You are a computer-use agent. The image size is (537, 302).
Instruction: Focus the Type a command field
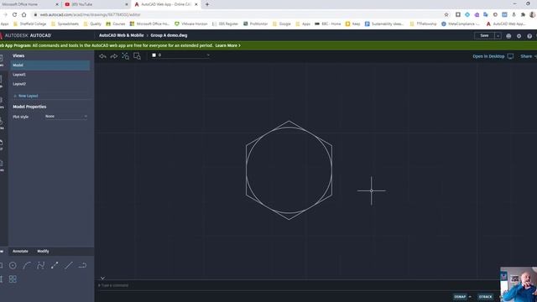tap(298, 285)
